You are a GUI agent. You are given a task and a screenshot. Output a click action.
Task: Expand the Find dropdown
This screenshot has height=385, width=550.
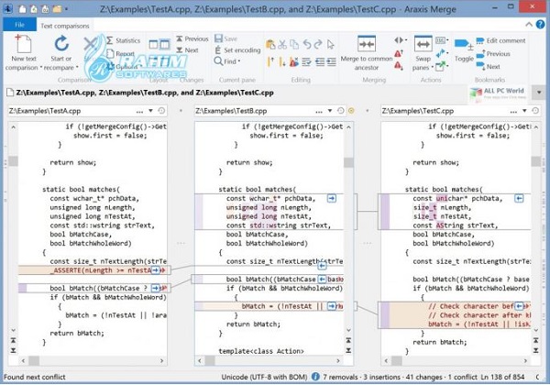tap(239, 61)
